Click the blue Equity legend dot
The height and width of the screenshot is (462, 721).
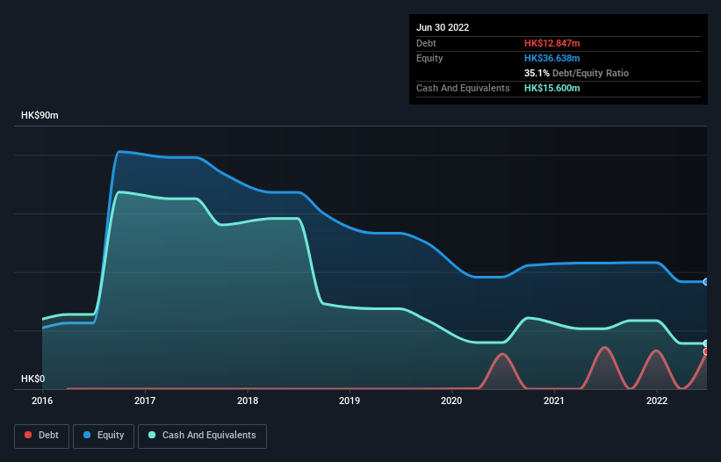(x=87, y=435)
